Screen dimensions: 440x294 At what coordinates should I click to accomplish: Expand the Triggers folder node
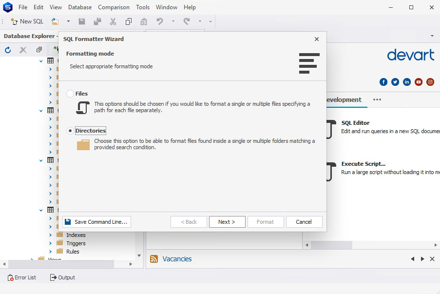[51, 243]
